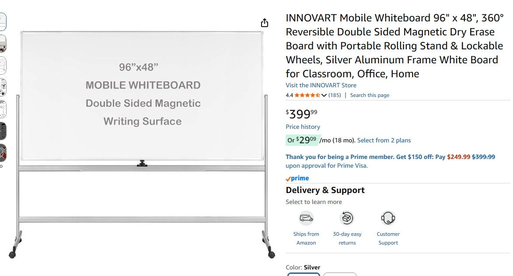Select the second color option swatch
This screenshot has width=513, height=276.
tap(340, 275)
